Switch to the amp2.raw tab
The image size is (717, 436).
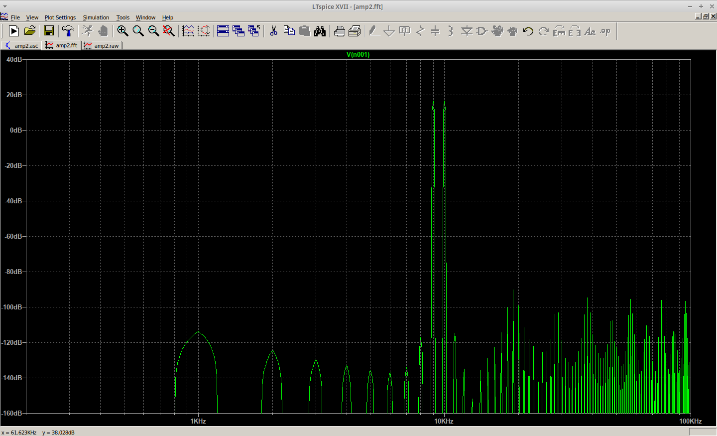(102, 45)
